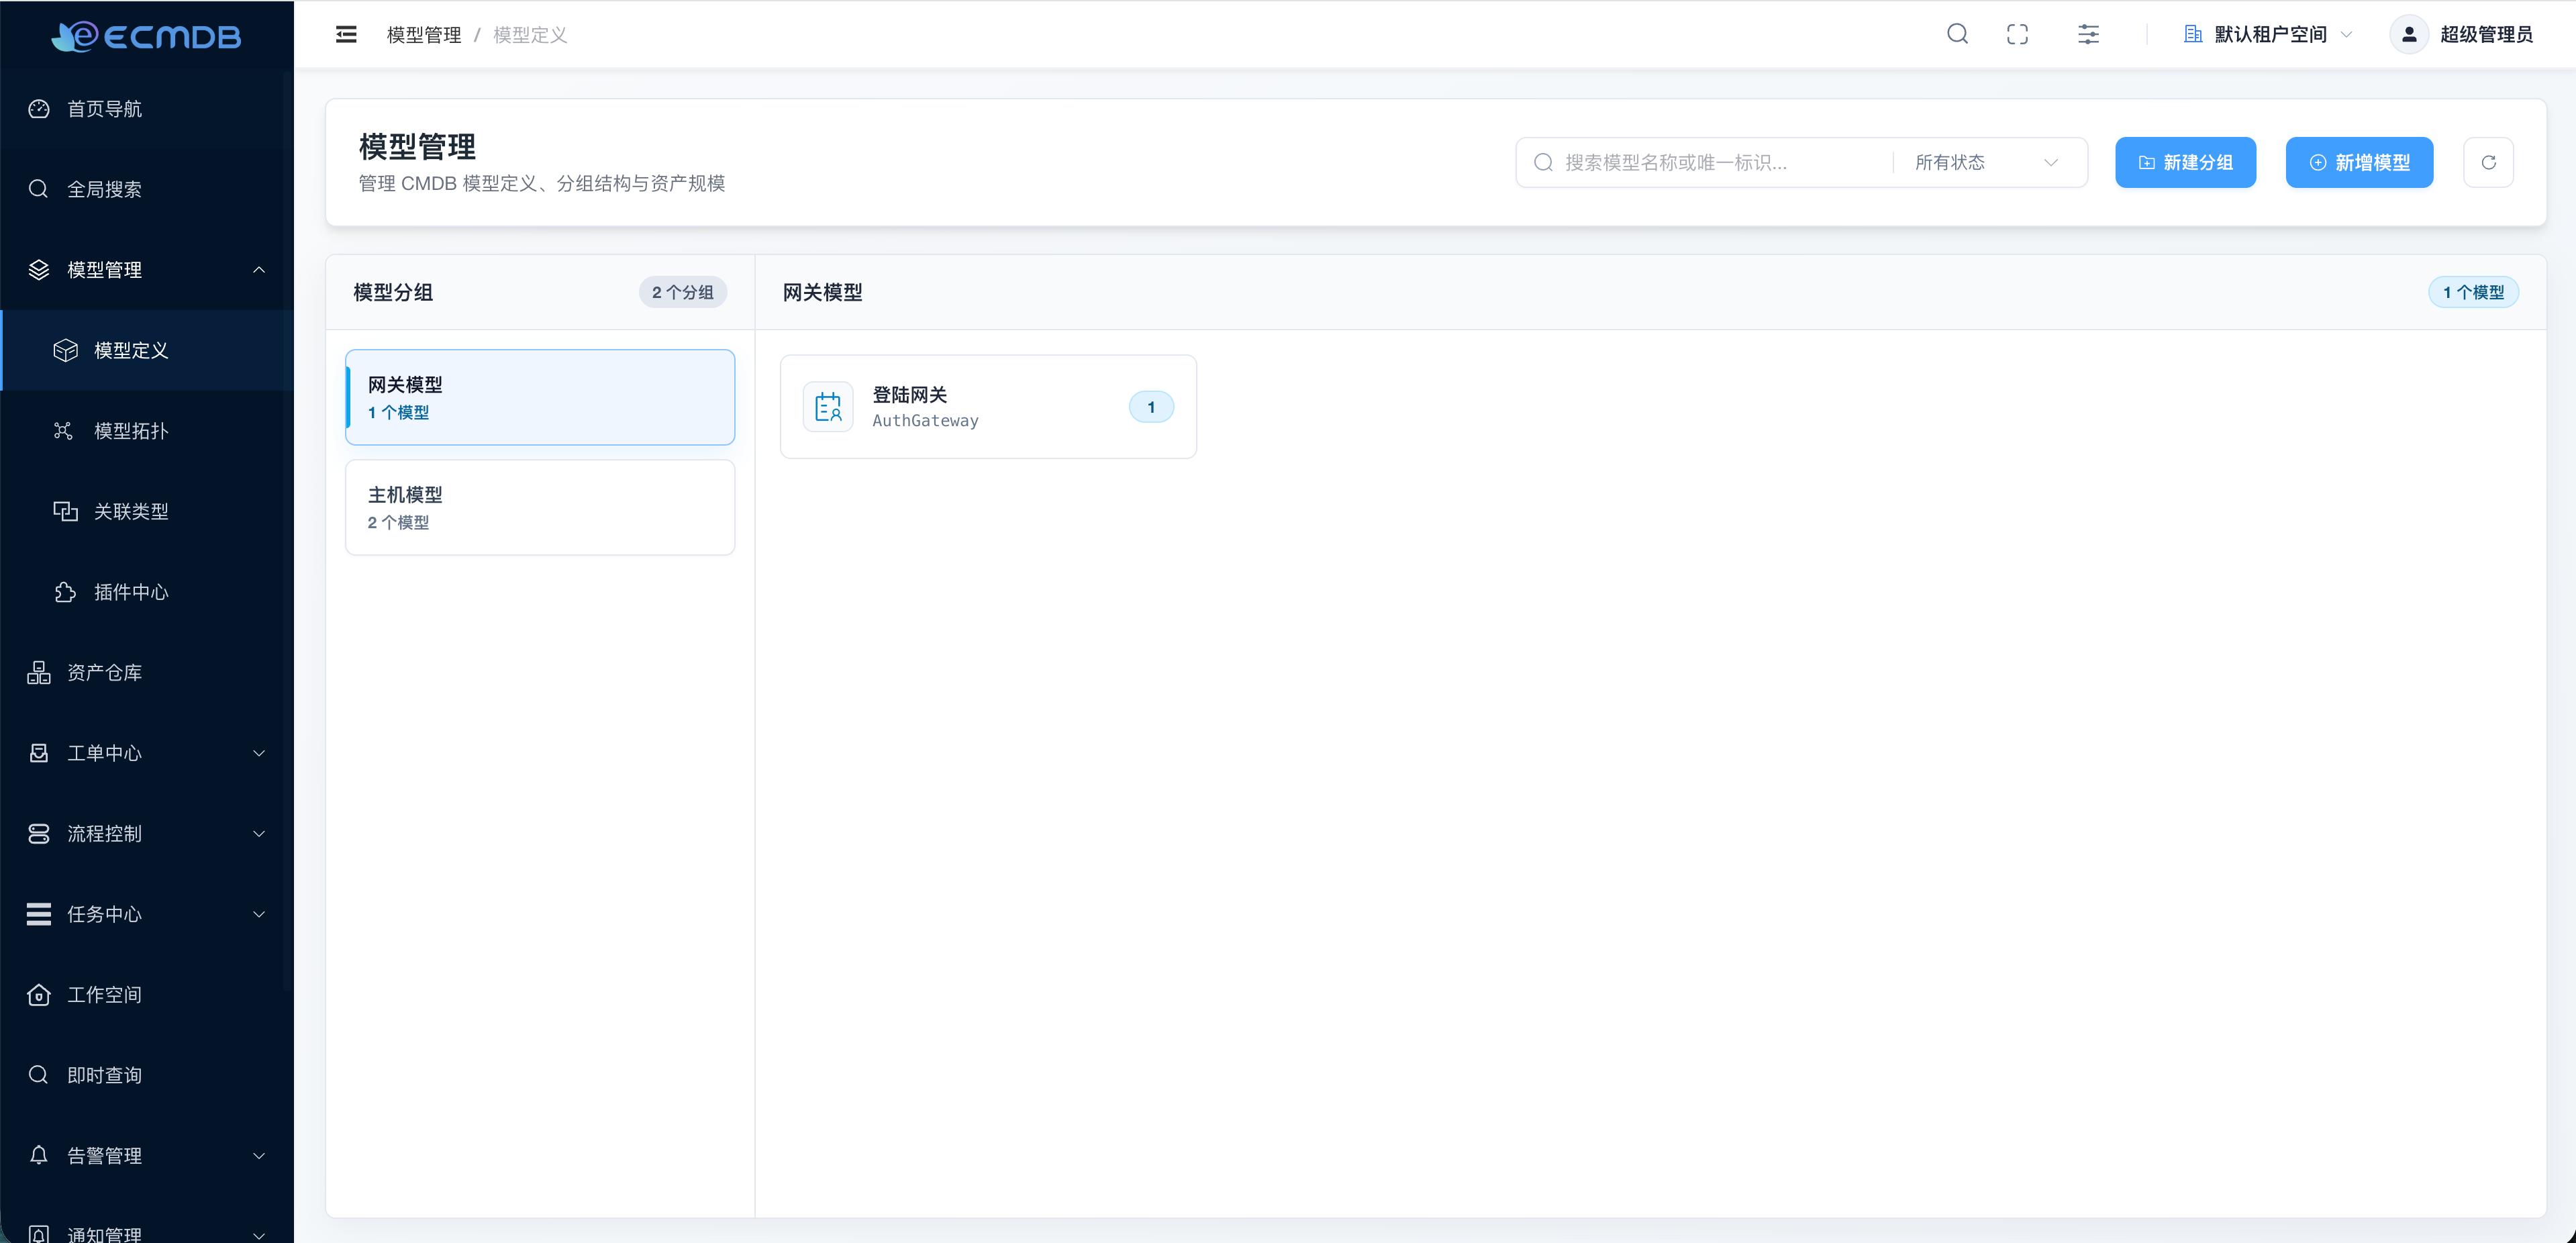Click the search field magnifier icon
Screen dimensions: 2576x1243
1543,162
